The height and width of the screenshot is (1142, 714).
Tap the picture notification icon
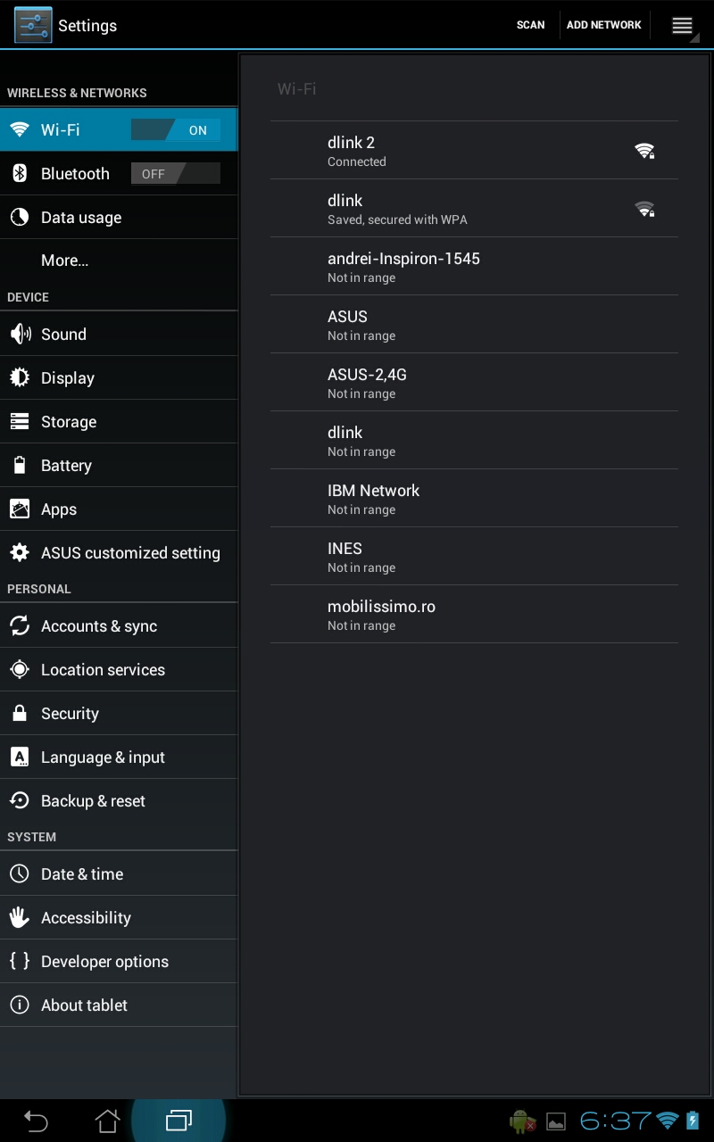556,1121
